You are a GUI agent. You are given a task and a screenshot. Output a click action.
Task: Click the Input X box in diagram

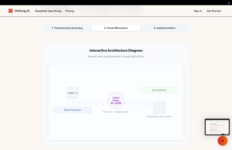click(x=73, y=93)
